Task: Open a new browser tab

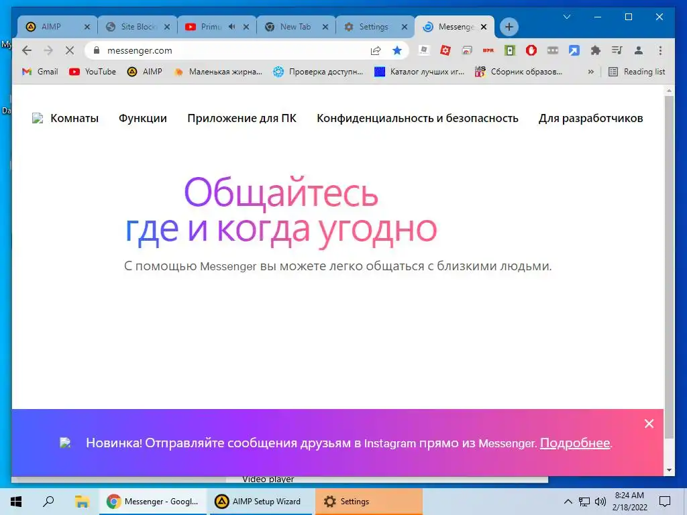Action: [x=509, y=27]
